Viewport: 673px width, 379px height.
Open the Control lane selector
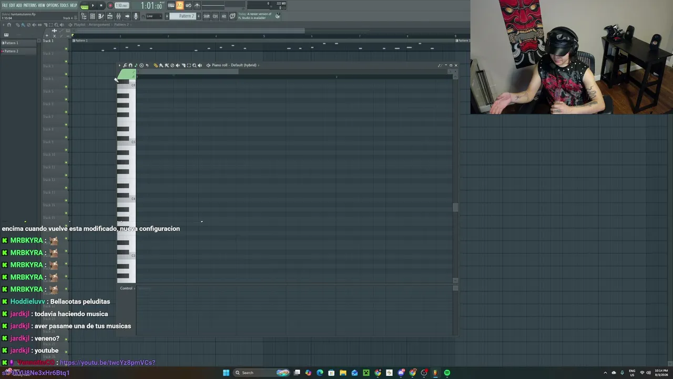(126, 288)
